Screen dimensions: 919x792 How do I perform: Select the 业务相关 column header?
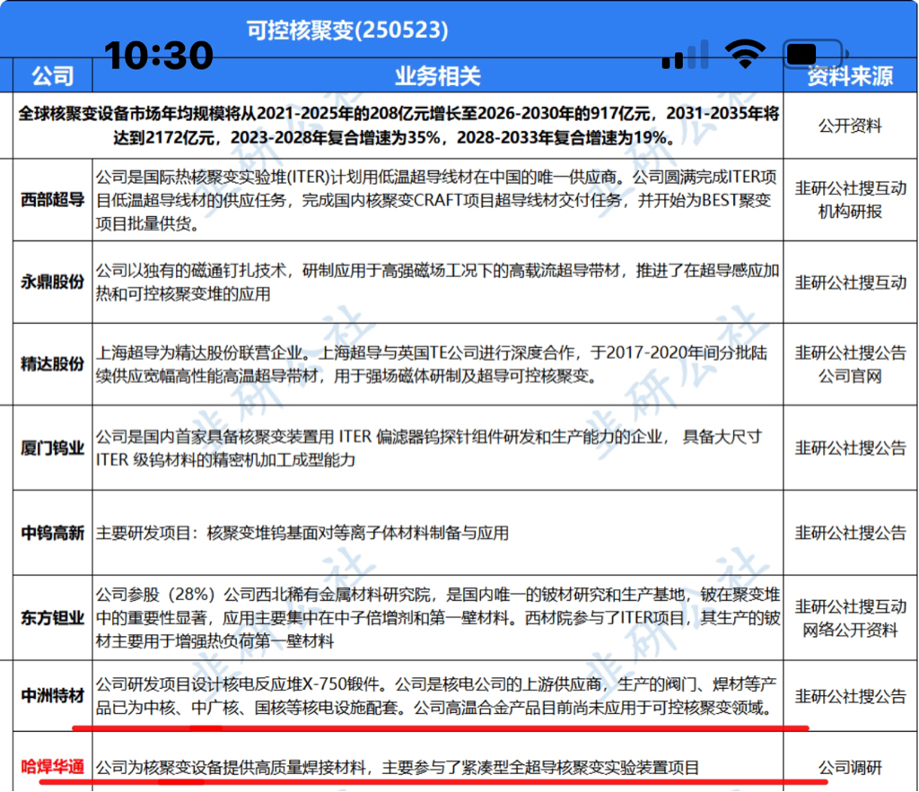point(437,76)
